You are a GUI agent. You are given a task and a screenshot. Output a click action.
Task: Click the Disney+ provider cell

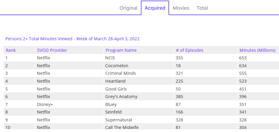pyautogui.click(x=45, y=104)
